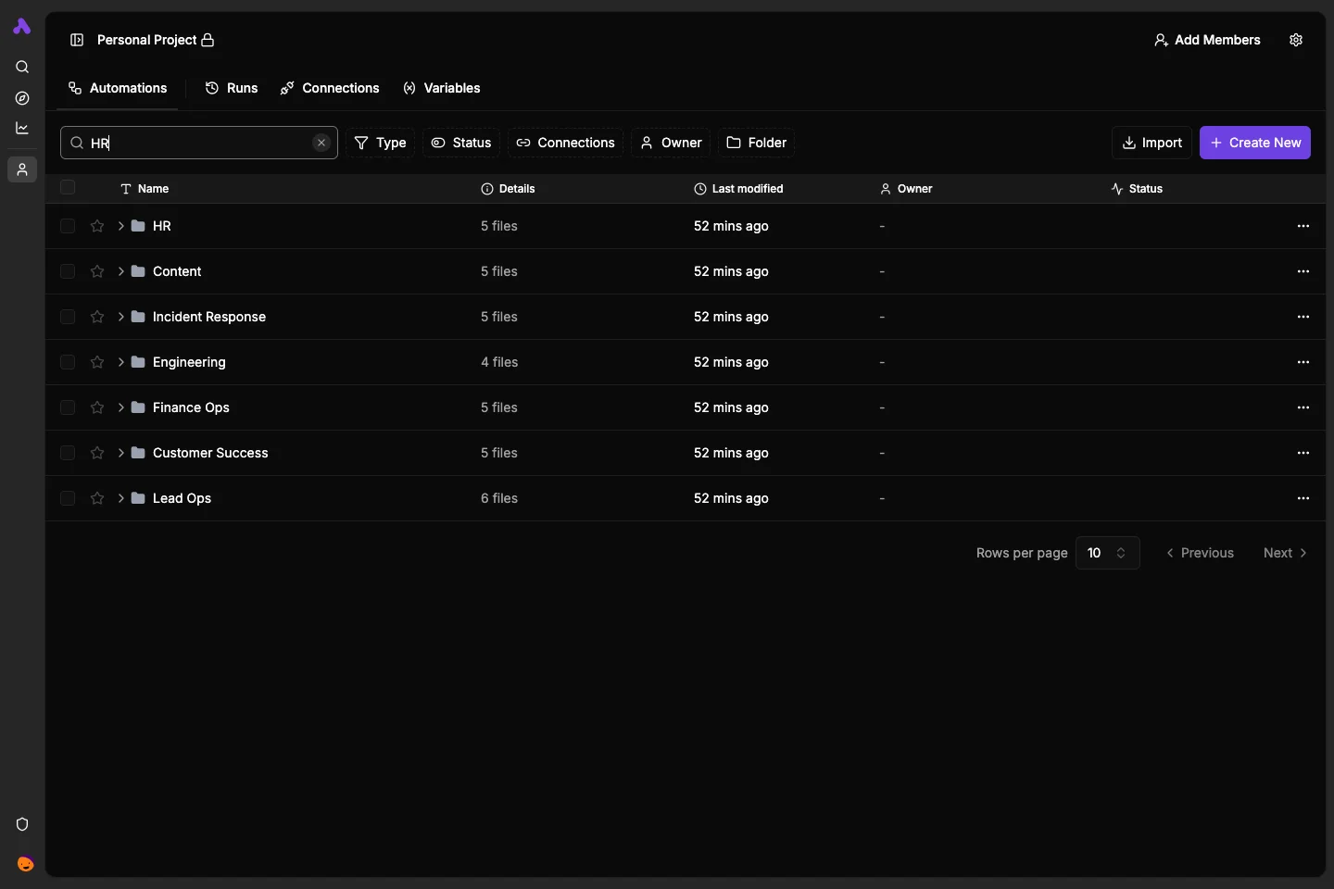Focus the search field containing HR
The height and width of the screenshot is (889, 1334).
click(x=199, y=143)
